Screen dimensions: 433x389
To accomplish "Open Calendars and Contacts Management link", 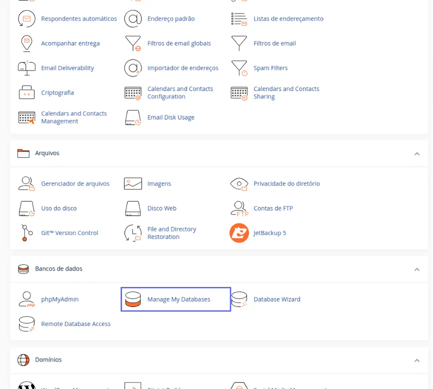I will pyautogui.click(x=73, y=117).
